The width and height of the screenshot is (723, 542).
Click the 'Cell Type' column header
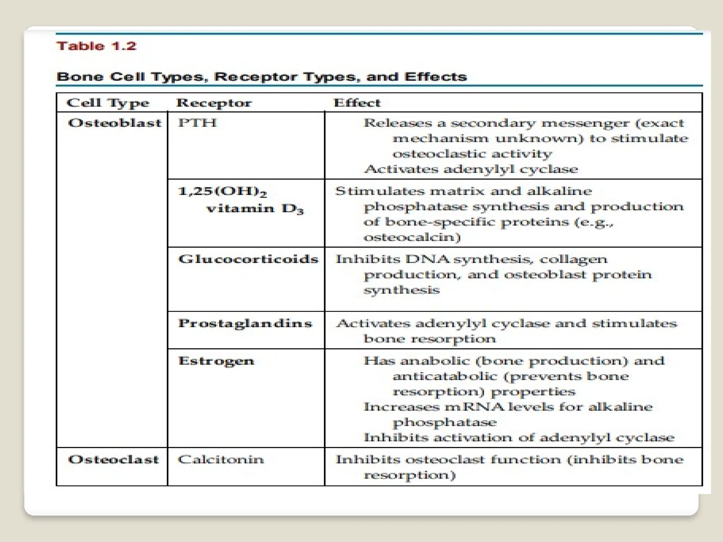click(108, 103)
